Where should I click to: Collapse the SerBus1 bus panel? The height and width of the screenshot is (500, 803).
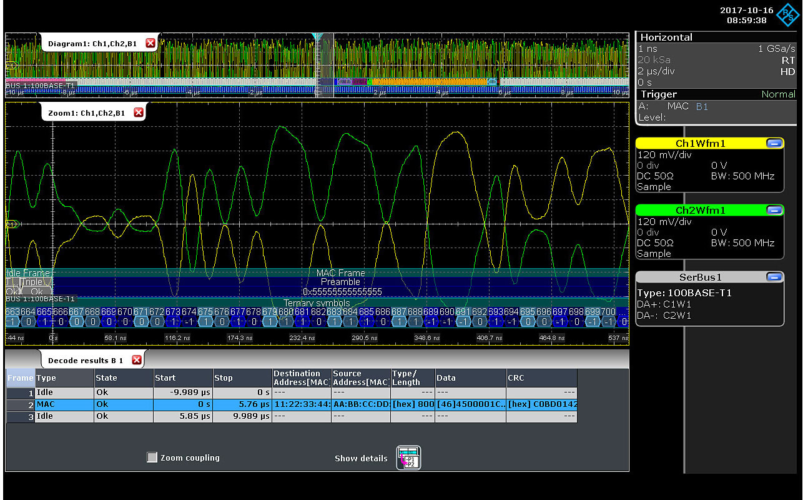click(774, 277)
